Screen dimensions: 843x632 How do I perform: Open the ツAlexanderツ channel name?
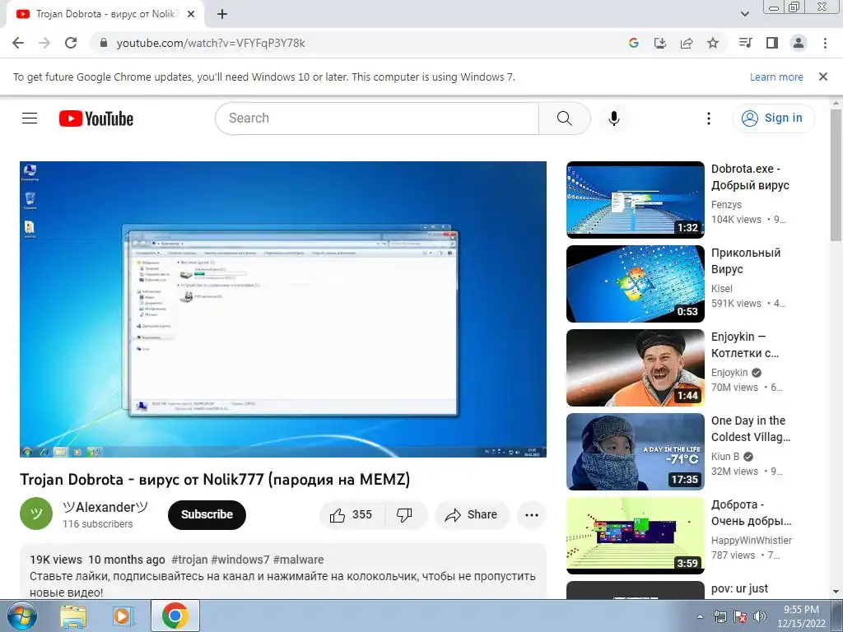(x=105, y=507)
